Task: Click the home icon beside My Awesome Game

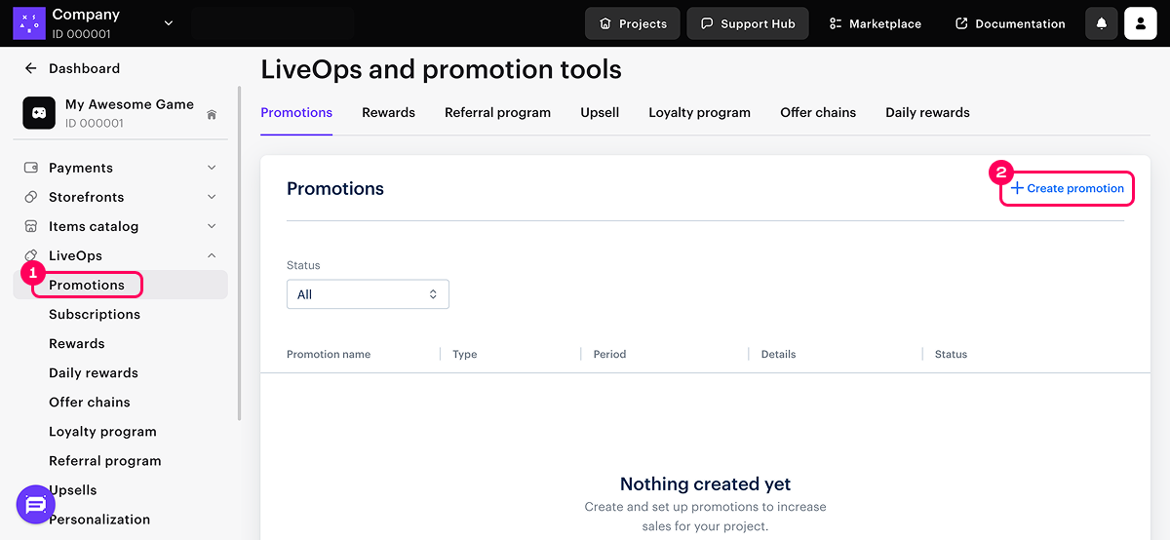Action: [x=212, y=115]
